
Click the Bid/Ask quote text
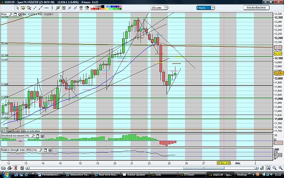pyautogui.click(x=38, y=14)
